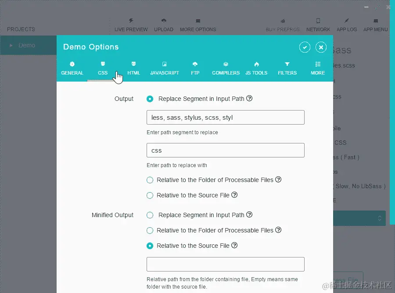395x293 pixels.
Task: Open the App Log
Action: [x=347, y=25]
